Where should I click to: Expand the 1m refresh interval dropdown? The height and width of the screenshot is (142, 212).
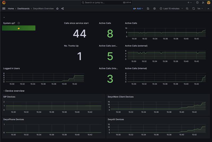(x=200, y=8)
